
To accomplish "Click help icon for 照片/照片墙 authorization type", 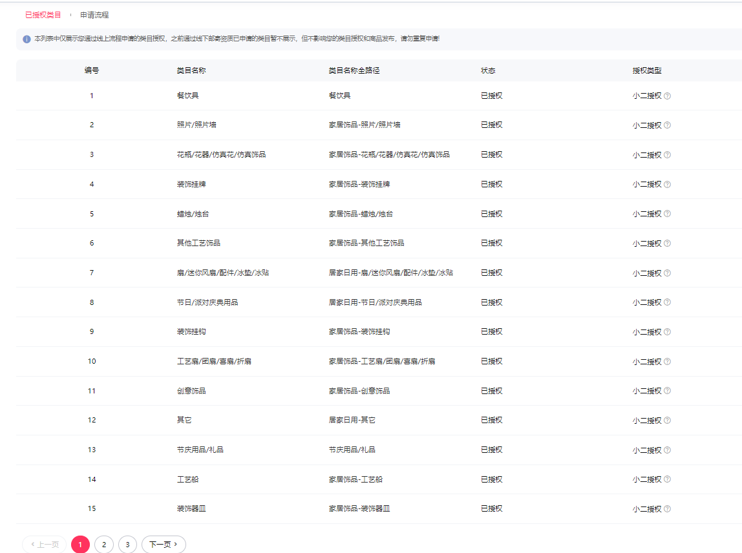I will pyautogui.click(x=667, y=125).
